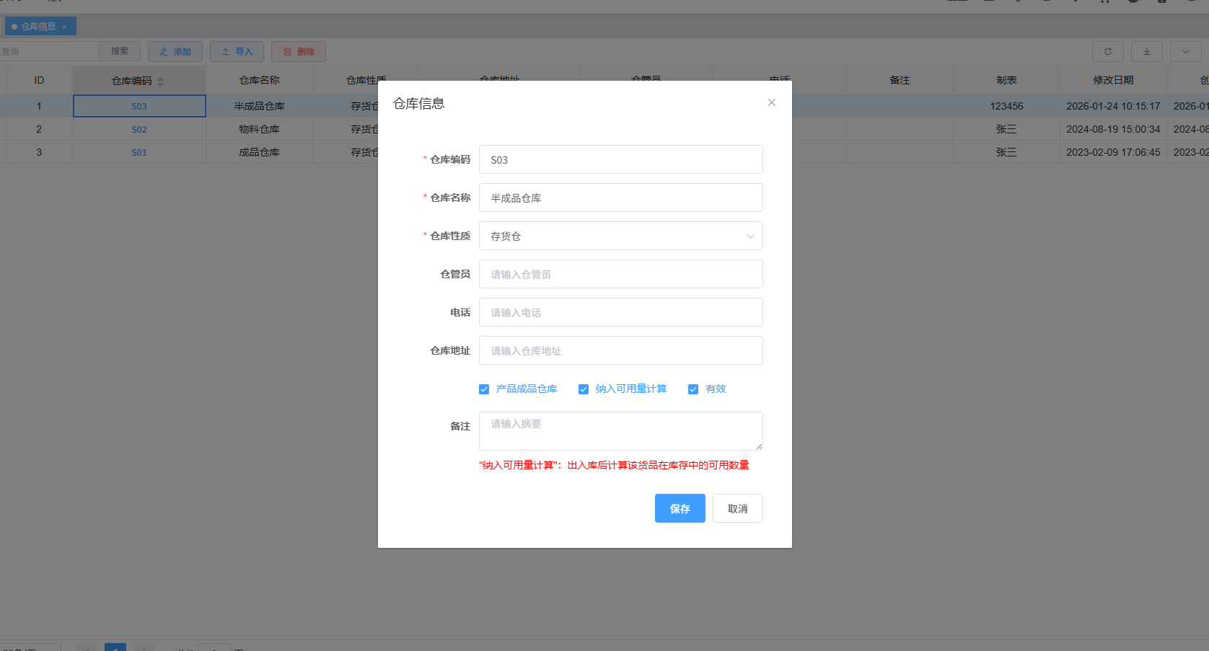The image size is (1209, 651).
Task: Click the 取消 button
Action: (x=737, y=508)
